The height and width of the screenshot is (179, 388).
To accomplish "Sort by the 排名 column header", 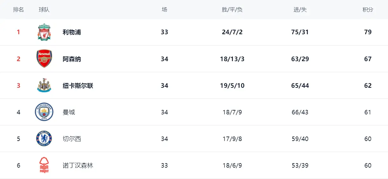I will pos(18,10).
